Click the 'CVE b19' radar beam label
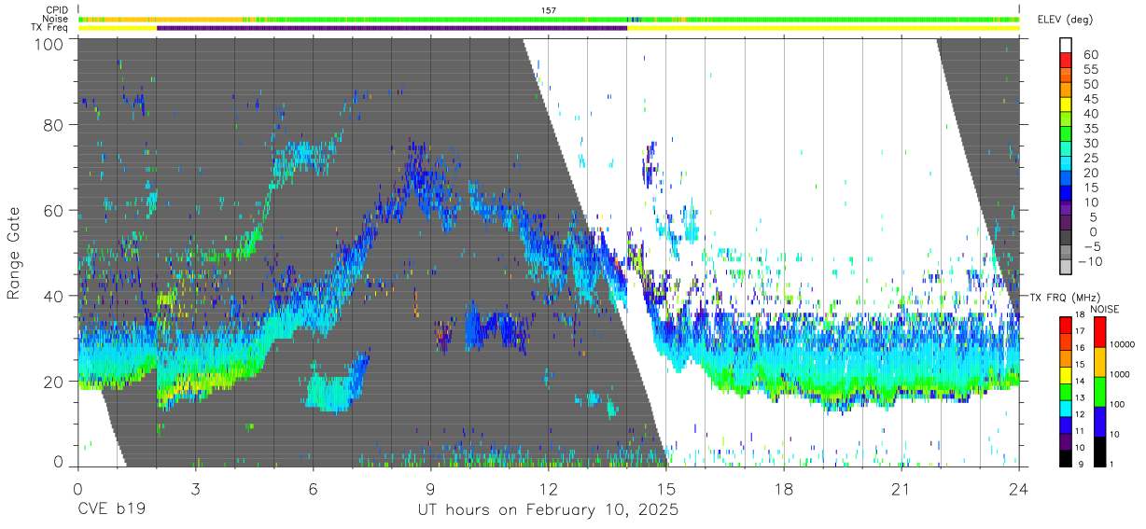 point(111,511)
